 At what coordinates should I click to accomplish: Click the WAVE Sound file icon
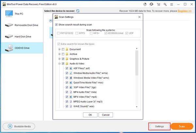point(71,106)
